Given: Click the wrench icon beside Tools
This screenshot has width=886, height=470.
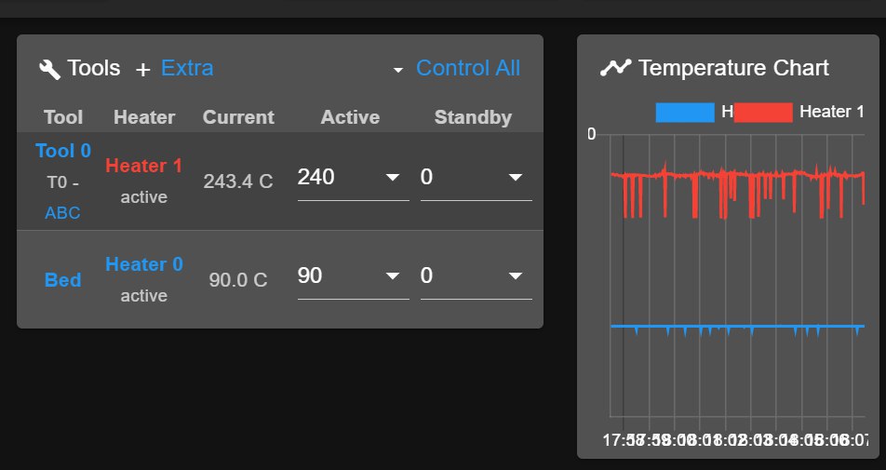Looking at the screenshot, I should tap(49, 69).
